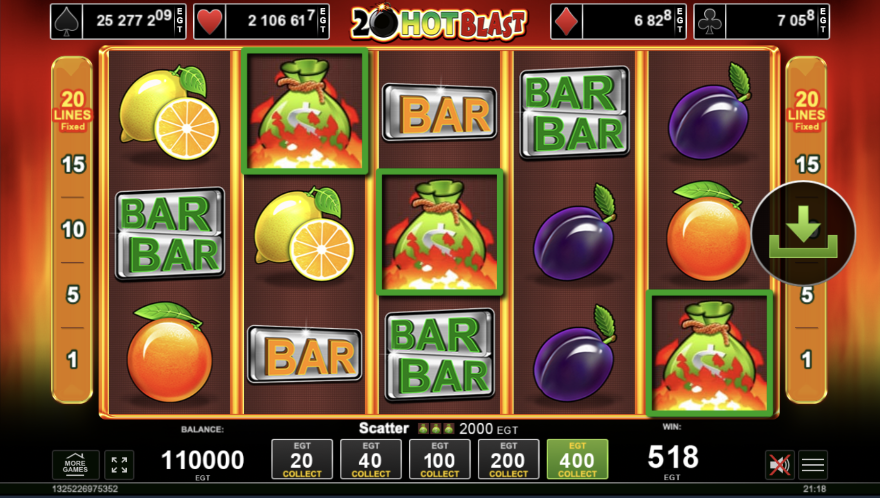880x498 pixels.
Task: Open the More Games home icon
Action: tap(75, 464)
